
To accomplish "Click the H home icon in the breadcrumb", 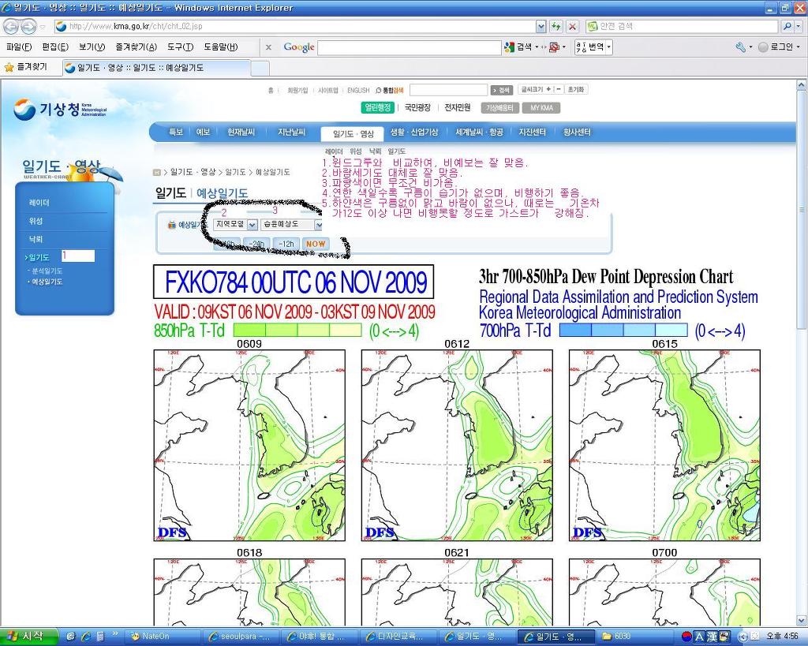I will pyautogui.click(x=157, y=172).
